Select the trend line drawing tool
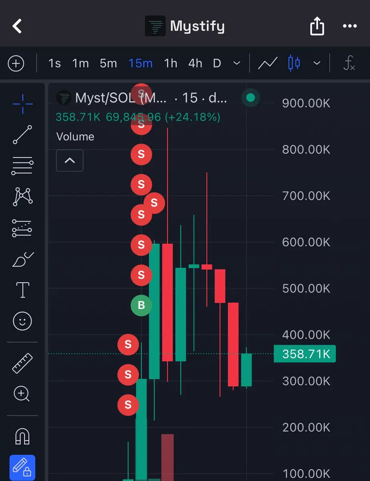 (x=22, y=134)
